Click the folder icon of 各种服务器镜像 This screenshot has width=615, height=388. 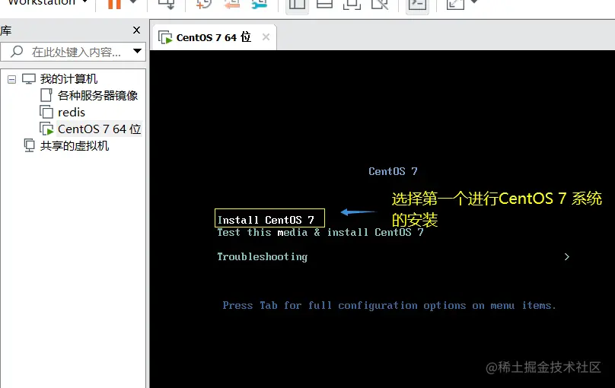coord(46,95)
